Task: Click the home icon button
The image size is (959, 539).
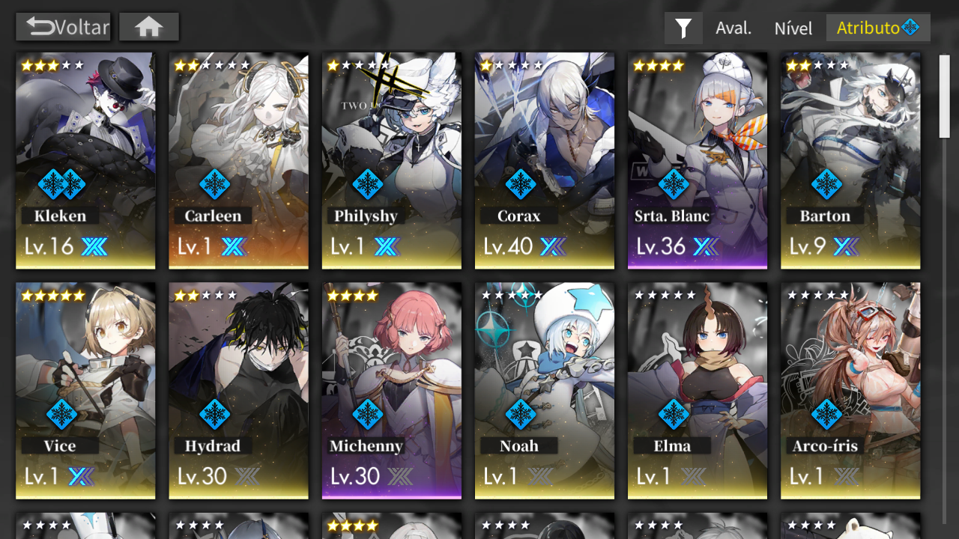Action: click(x=149, y=27)
